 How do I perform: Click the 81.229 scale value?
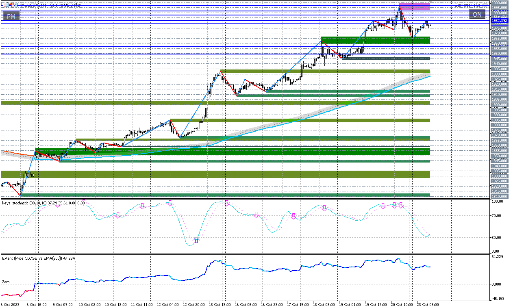click(x=497, y=257)
